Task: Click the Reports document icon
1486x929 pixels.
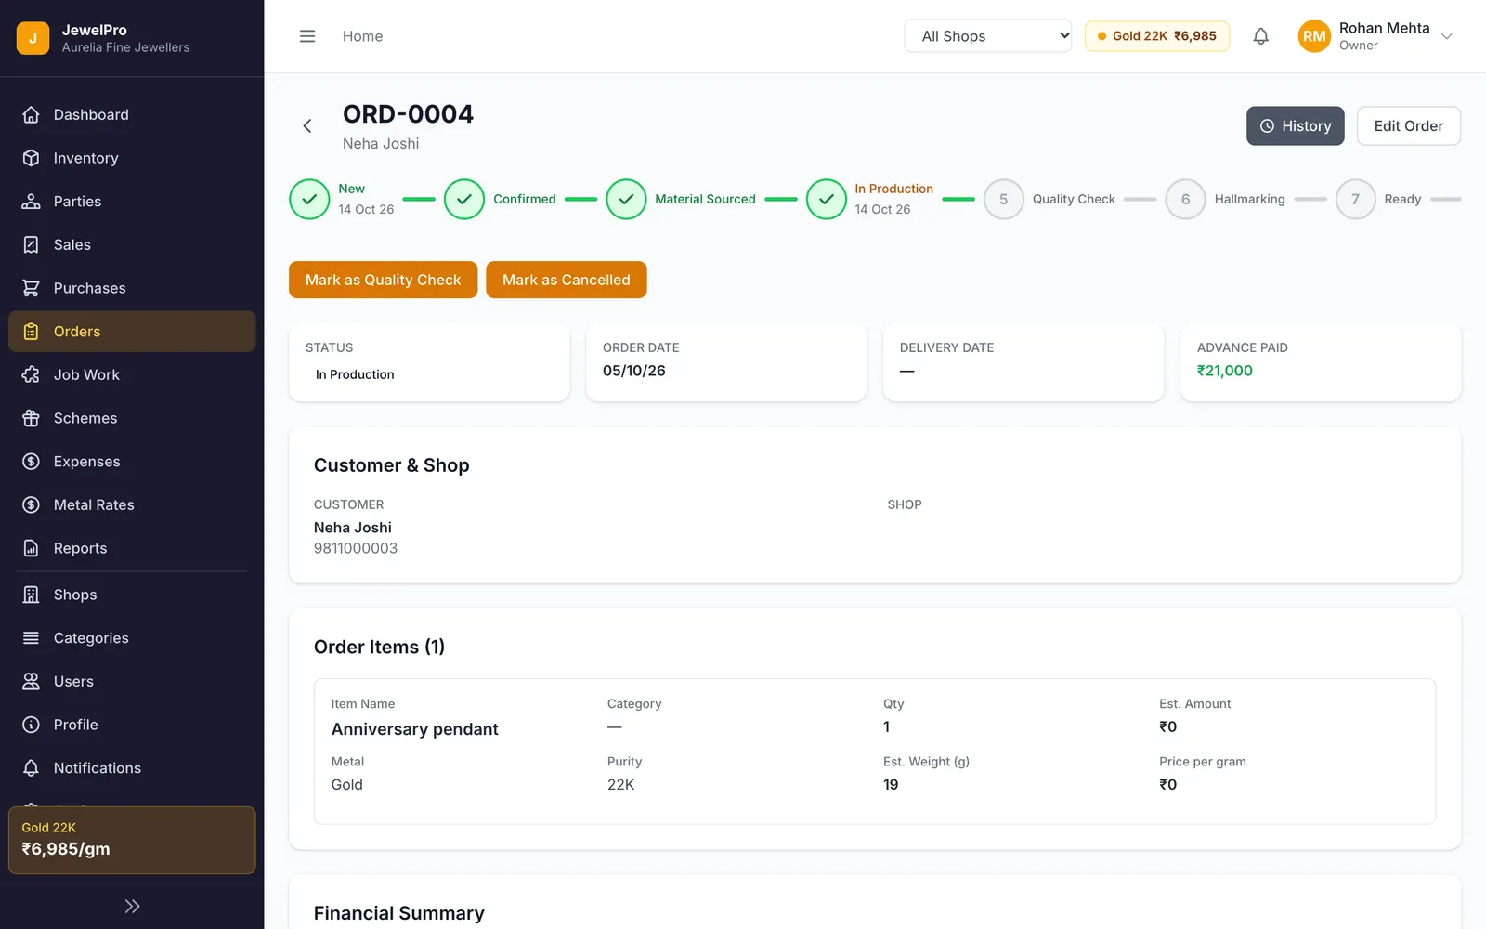Action: pyautogui.click(x=31, y=548)
